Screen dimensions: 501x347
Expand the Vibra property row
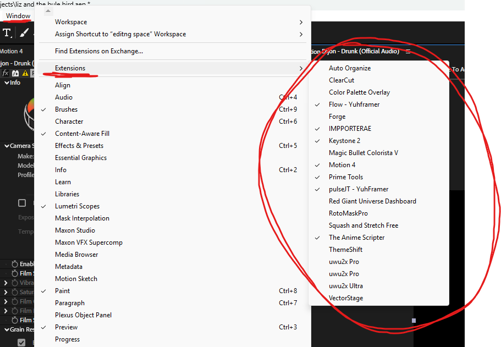[5, 283]
